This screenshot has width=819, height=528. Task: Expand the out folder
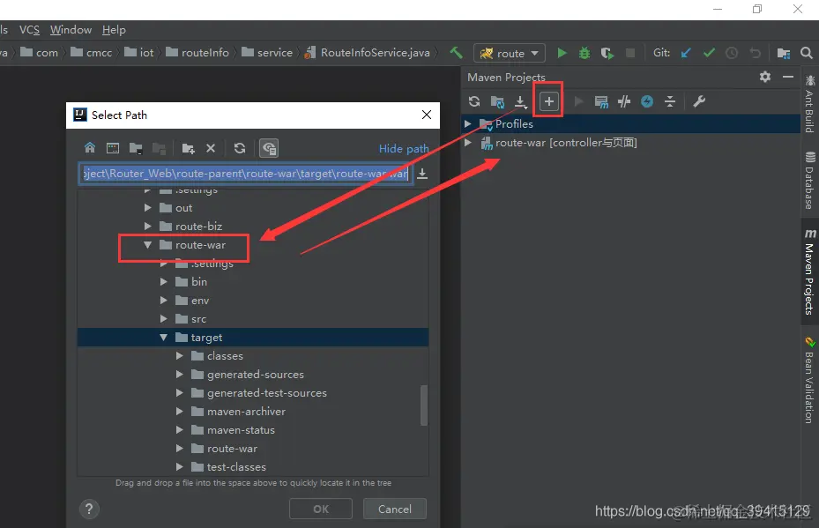[148, 207]
